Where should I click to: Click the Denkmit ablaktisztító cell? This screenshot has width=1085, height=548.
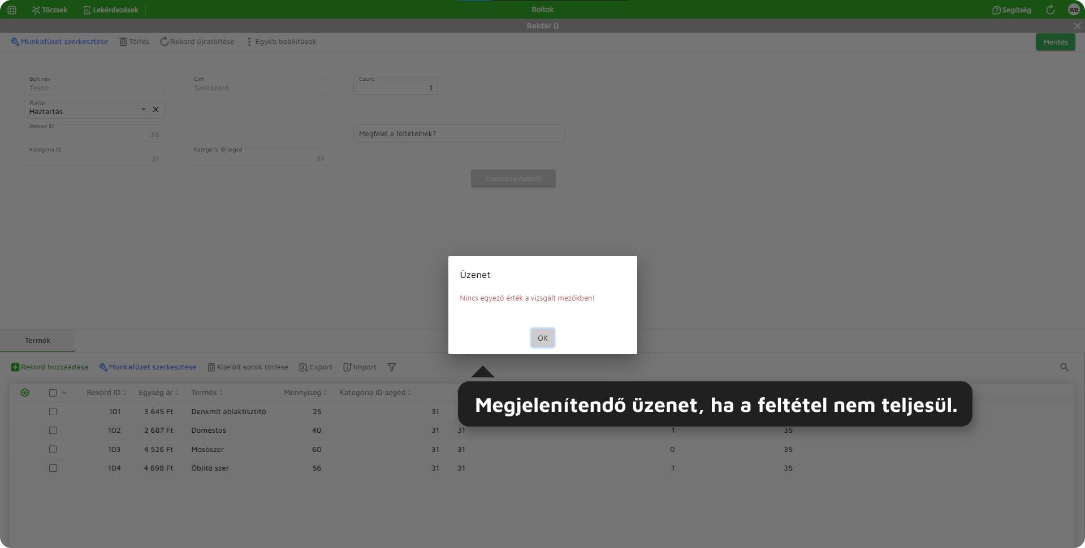click(x=228, y=412)
